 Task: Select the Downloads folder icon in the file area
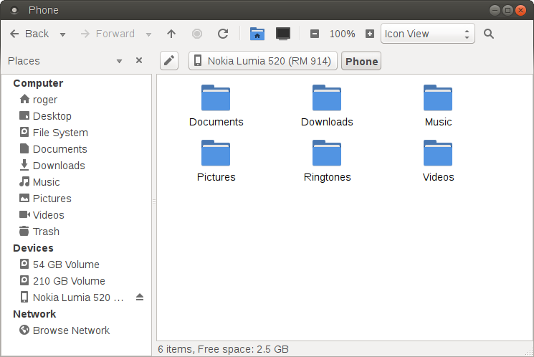327,98
